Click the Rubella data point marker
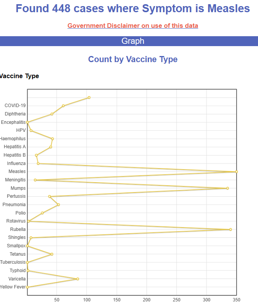Viewport: 258px width, 306px height. 231,229
